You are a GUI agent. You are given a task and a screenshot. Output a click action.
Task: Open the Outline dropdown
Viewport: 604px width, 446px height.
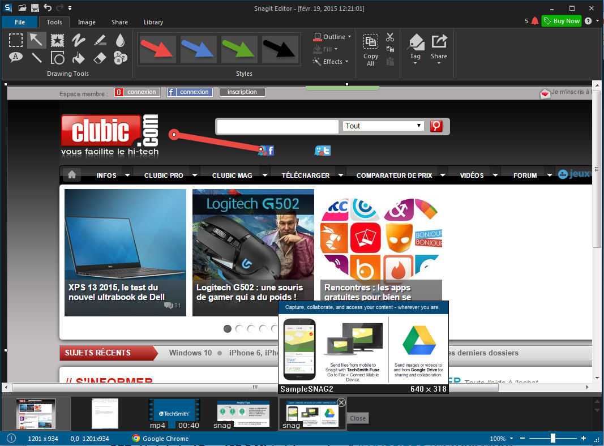pyautogui.click(x=332, y=37)
